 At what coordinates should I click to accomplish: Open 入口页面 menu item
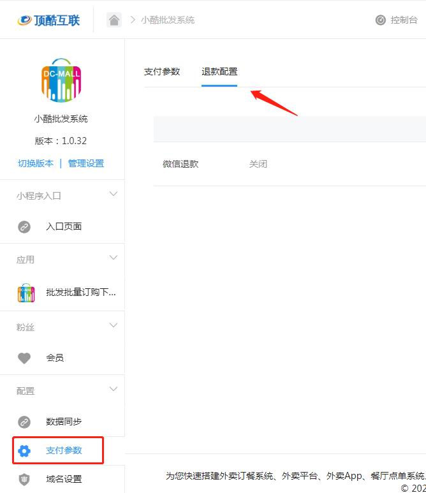[x=62, y=226]
